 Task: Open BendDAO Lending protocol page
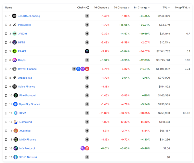point(29,16)
